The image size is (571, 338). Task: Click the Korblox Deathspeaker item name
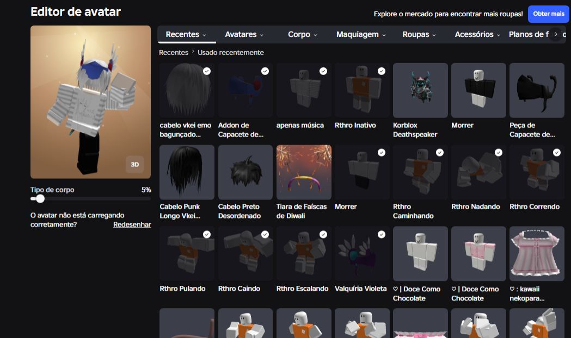(415, 130)
